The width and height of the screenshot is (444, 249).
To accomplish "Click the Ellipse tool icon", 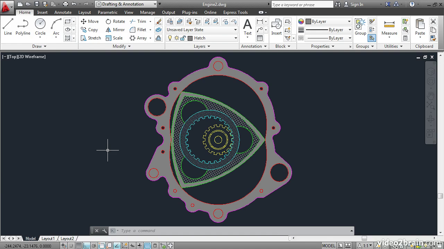I will [x=68, y=30].
